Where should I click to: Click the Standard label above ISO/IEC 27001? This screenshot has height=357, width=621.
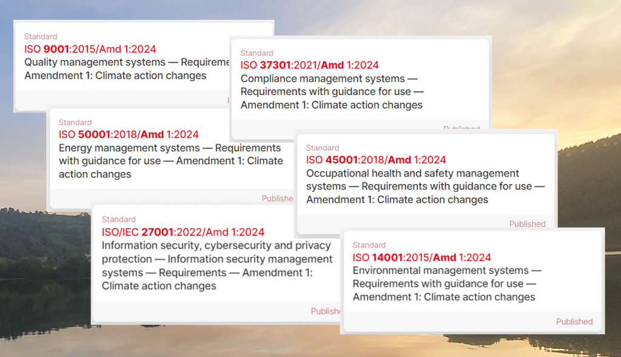(x=118, y=219)
